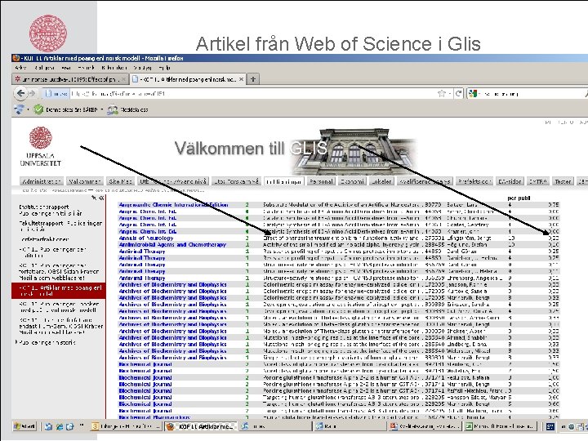Open the Angewandte Chemie International Edition link
The height and width of the screenshot is (441, 588).
pyautogui.click(x=173, y=205)
